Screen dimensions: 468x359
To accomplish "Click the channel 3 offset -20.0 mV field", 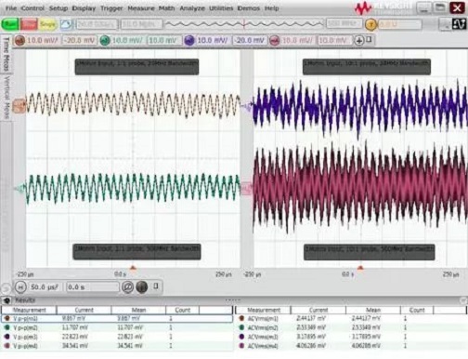I will click(250, 41).
